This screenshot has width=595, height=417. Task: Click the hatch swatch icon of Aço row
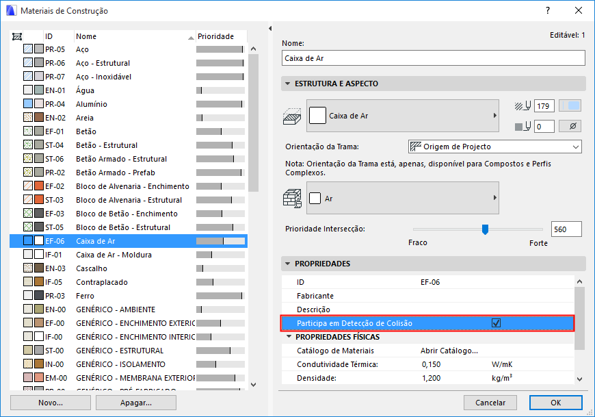28,49
